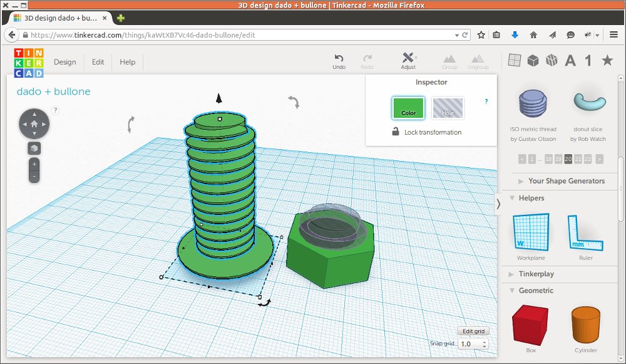Go to shape generators page 1
This screenshot has height=364, width=626.
(531, 159)
